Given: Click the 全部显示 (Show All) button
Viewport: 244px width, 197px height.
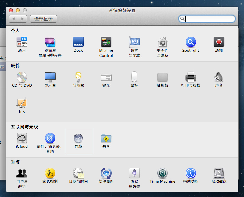Looking at the screenshot, I should [x=44, y=19].
